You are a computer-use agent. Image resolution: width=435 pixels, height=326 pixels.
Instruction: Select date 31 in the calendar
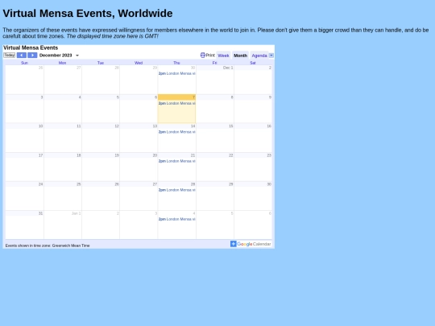pyautogui.click(x=40, y=213)
